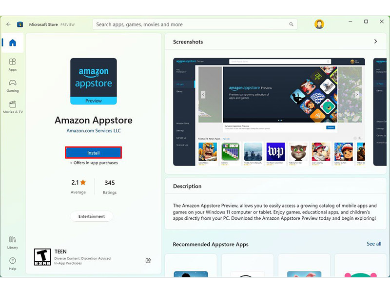This screenshot has width=390, height=293.
Task: Open the Gaming section in sidebar
Action: pos(13,86)
